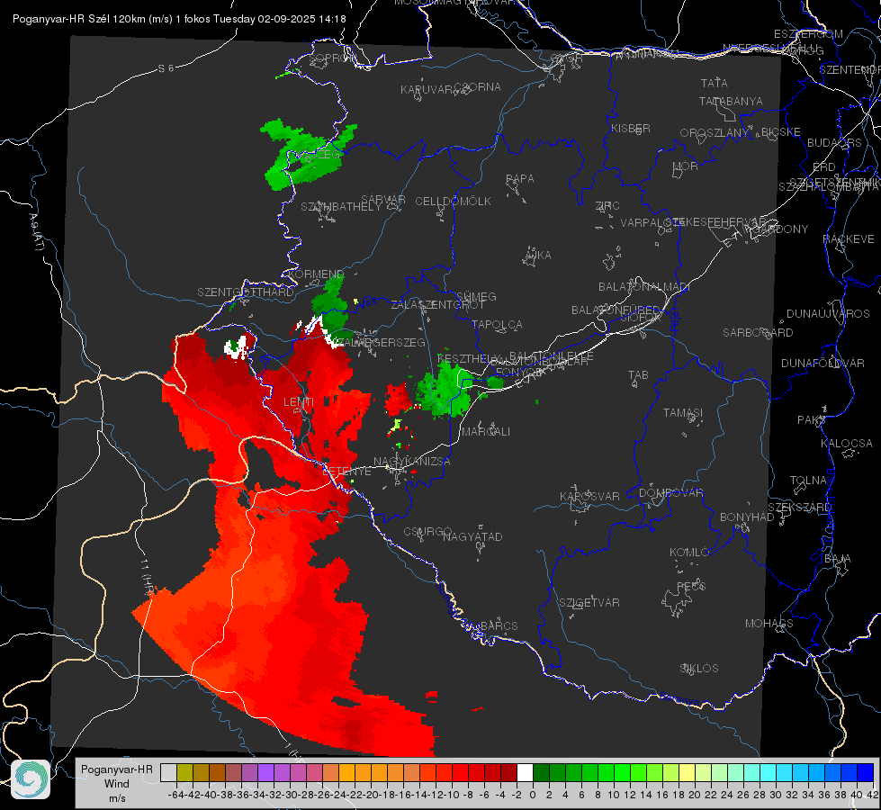Click the GÁRDONY city label
This screenshot has height=810, width=881.
pyautogui.click(x=782, y=229)
